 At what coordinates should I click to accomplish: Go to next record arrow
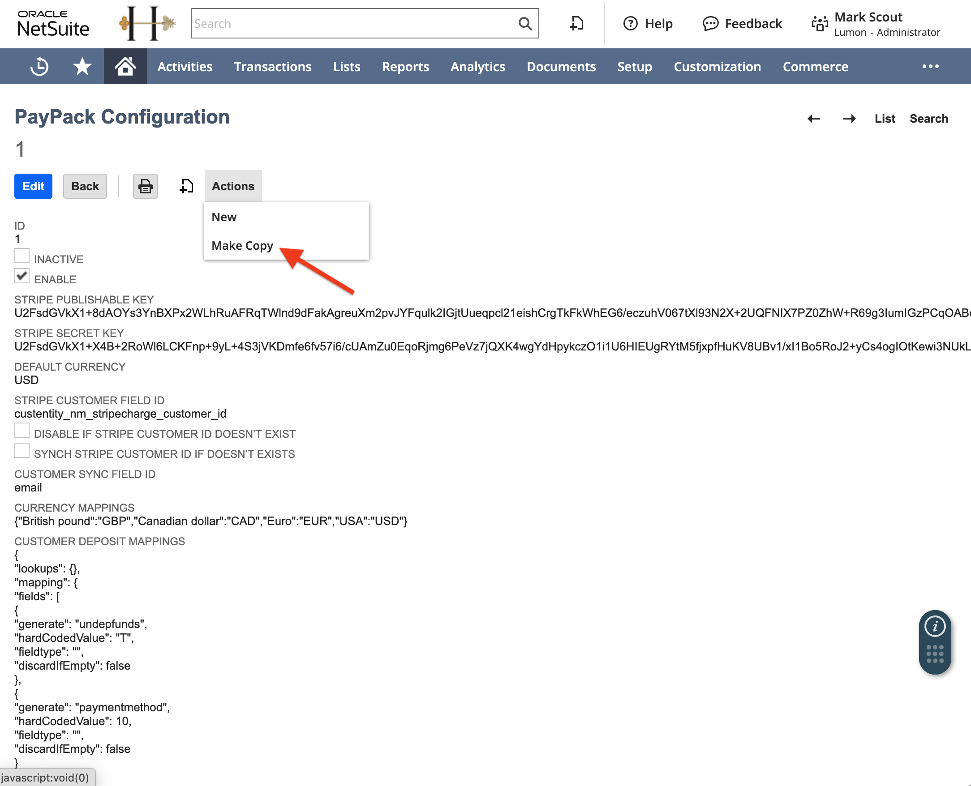pos(849,119)
